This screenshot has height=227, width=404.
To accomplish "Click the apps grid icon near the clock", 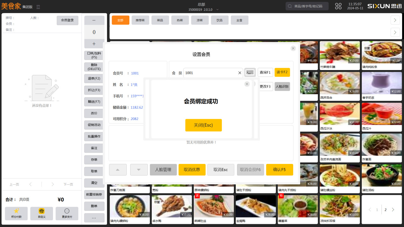I will [338, 6].
